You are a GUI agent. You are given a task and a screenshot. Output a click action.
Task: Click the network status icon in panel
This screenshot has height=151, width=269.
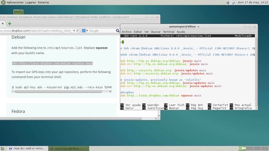[x=234, y=3]
